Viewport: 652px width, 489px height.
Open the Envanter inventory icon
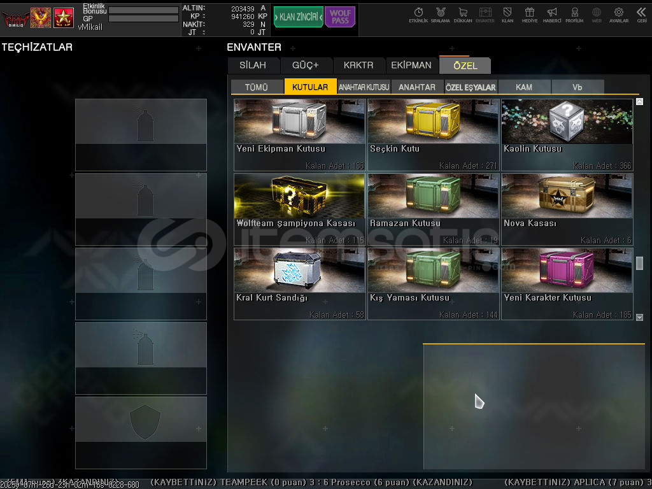(485, 15)
